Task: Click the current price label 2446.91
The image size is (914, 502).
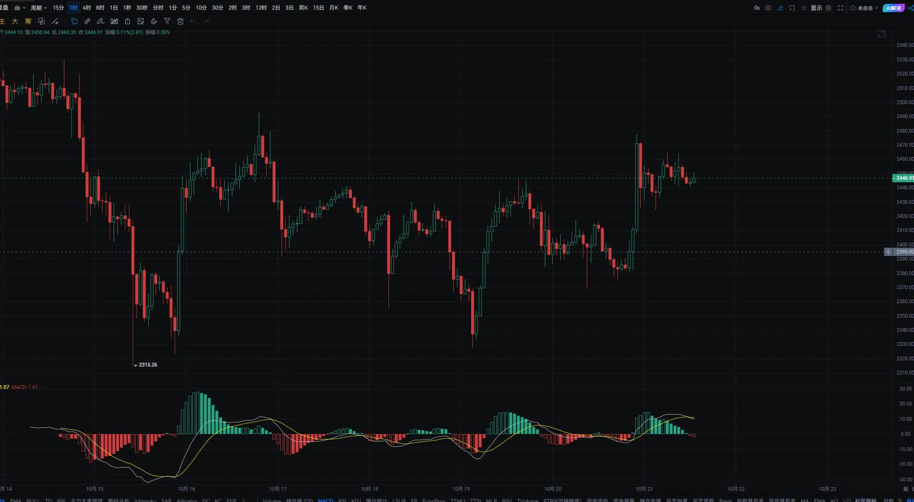Action: tap(904, 178)
